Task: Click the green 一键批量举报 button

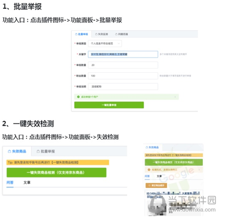Action: point(109,105)
